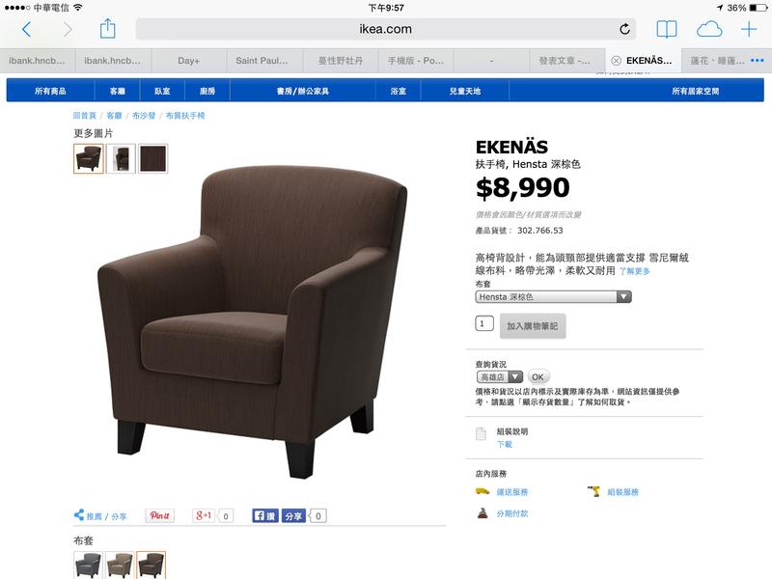Click the quantity input field
772x579 pixels.
pyautogui.click(x=484, y=323)
